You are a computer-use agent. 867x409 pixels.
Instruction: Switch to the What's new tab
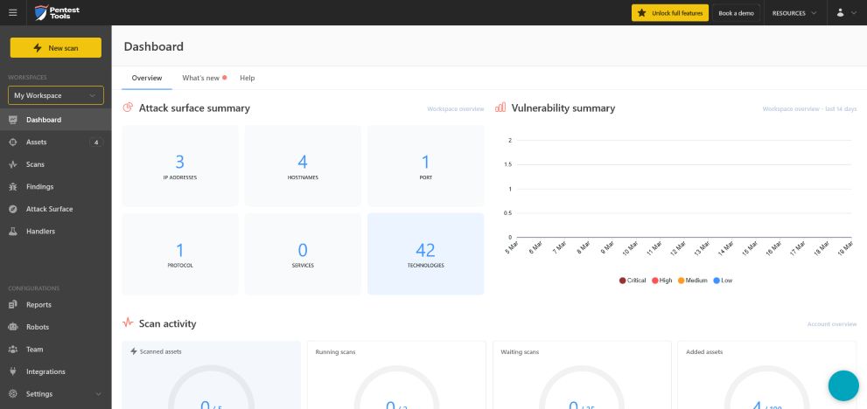click(x=201, y=78)
